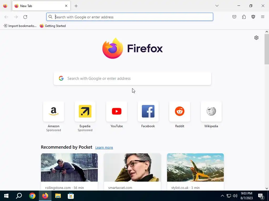Launch Chrome from the taskbar
This screenshot has height=201, width=269.
pos(32,196)
